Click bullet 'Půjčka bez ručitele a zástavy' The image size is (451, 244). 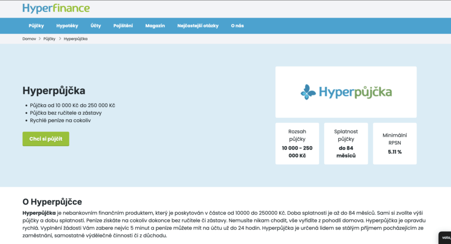point(66,113)
